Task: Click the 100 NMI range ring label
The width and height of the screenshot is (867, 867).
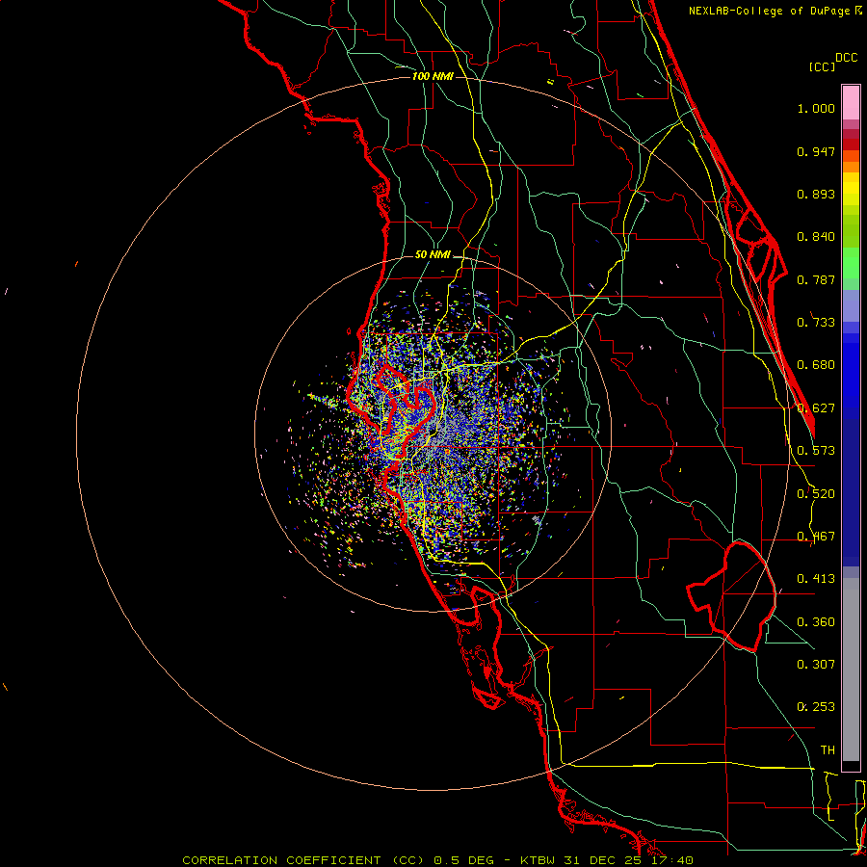Action: point(433,76)
